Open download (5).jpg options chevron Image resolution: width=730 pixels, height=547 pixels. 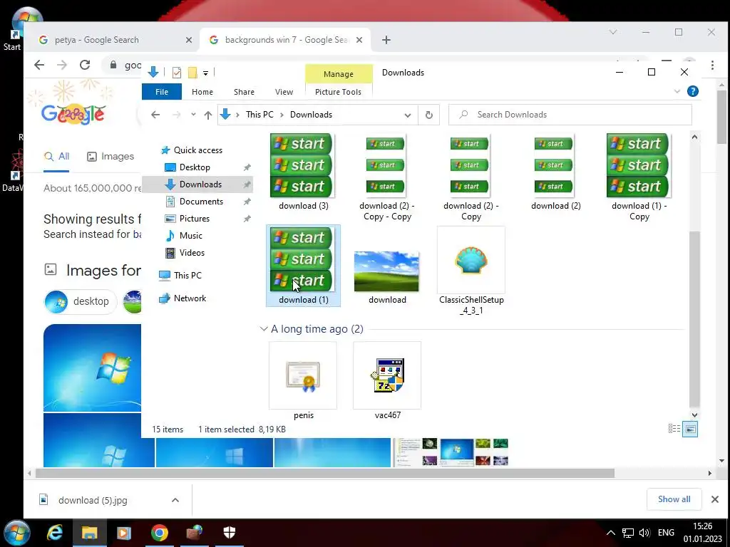coord(175,501)
